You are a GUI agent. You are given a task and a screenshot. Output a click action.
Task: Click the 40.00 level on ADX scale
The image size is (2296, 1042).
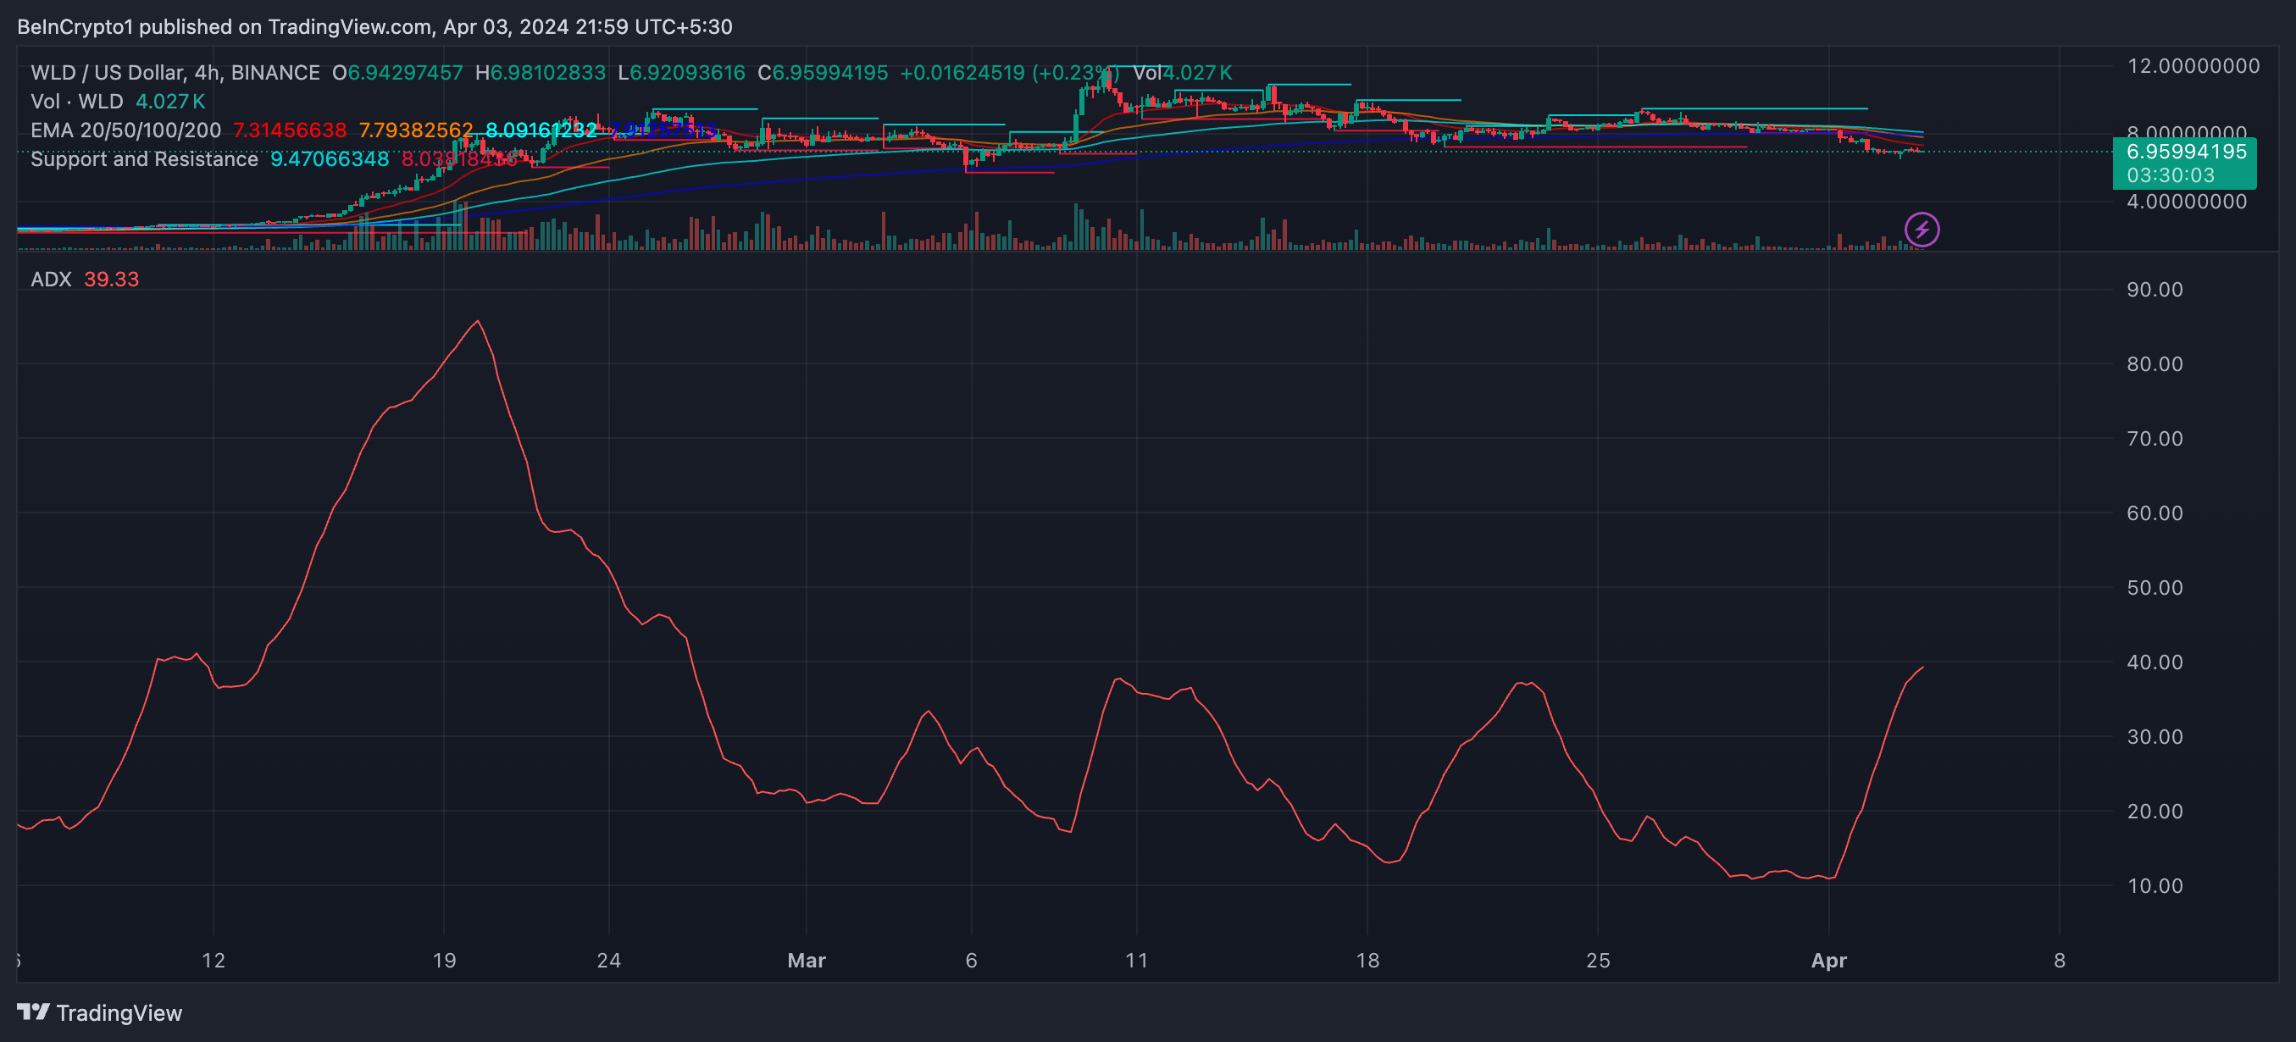pos(2155,662)
